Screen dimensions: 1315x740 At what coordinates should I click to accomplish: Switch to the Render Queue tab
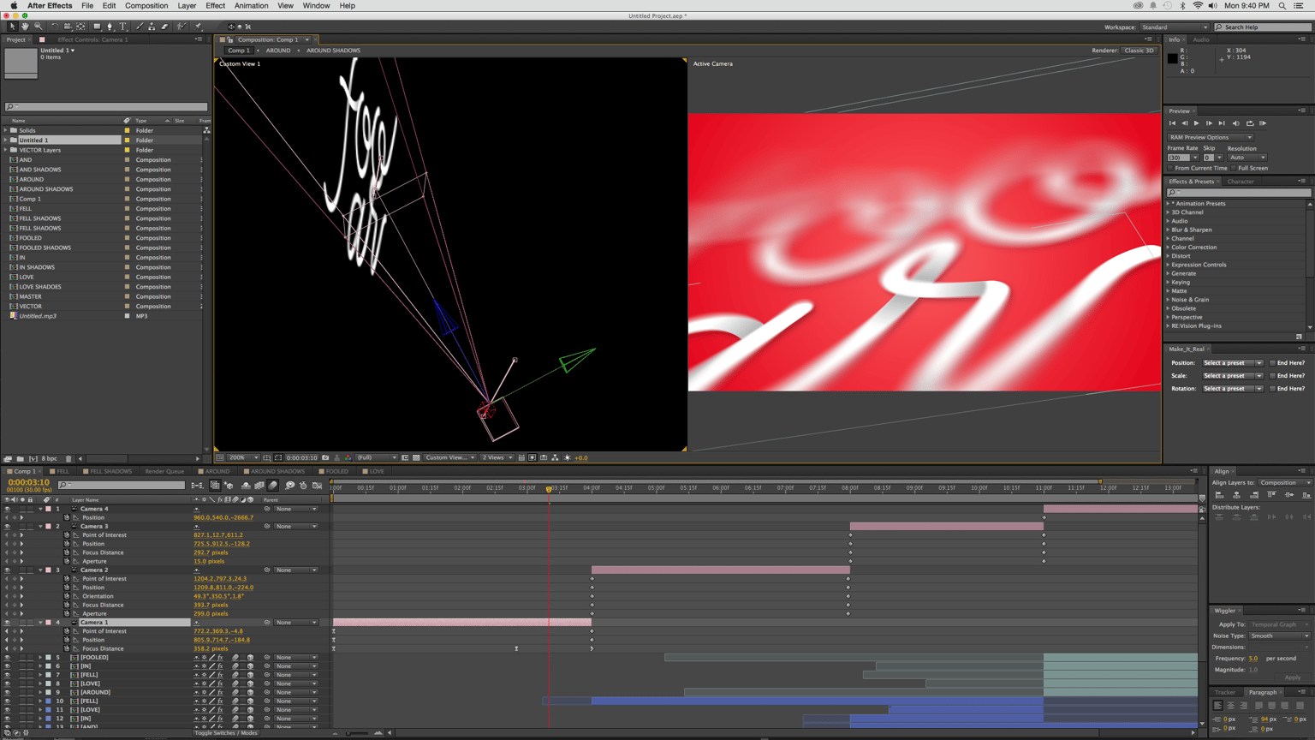[x=164, y=471]
